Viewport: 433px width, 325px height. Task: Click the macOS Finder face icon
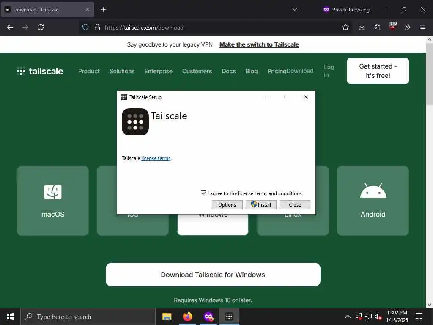pos(53,192)
